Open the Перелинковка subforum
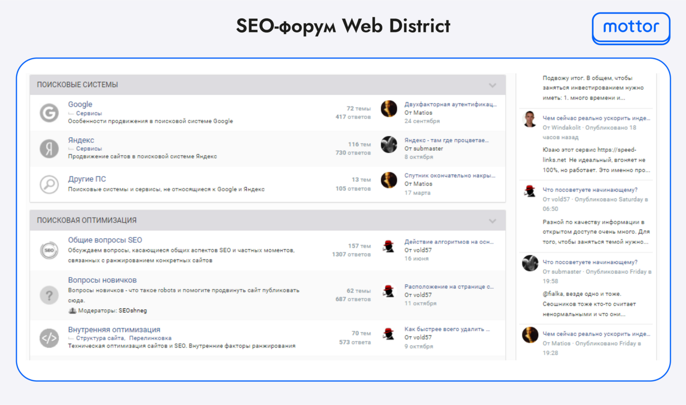This screenshot has width=686, height=405. click(150, 338)
